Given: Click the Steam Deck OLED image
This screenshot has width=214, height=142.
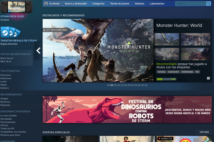Looking at the screenshot, I should click(x=16, y=7).
